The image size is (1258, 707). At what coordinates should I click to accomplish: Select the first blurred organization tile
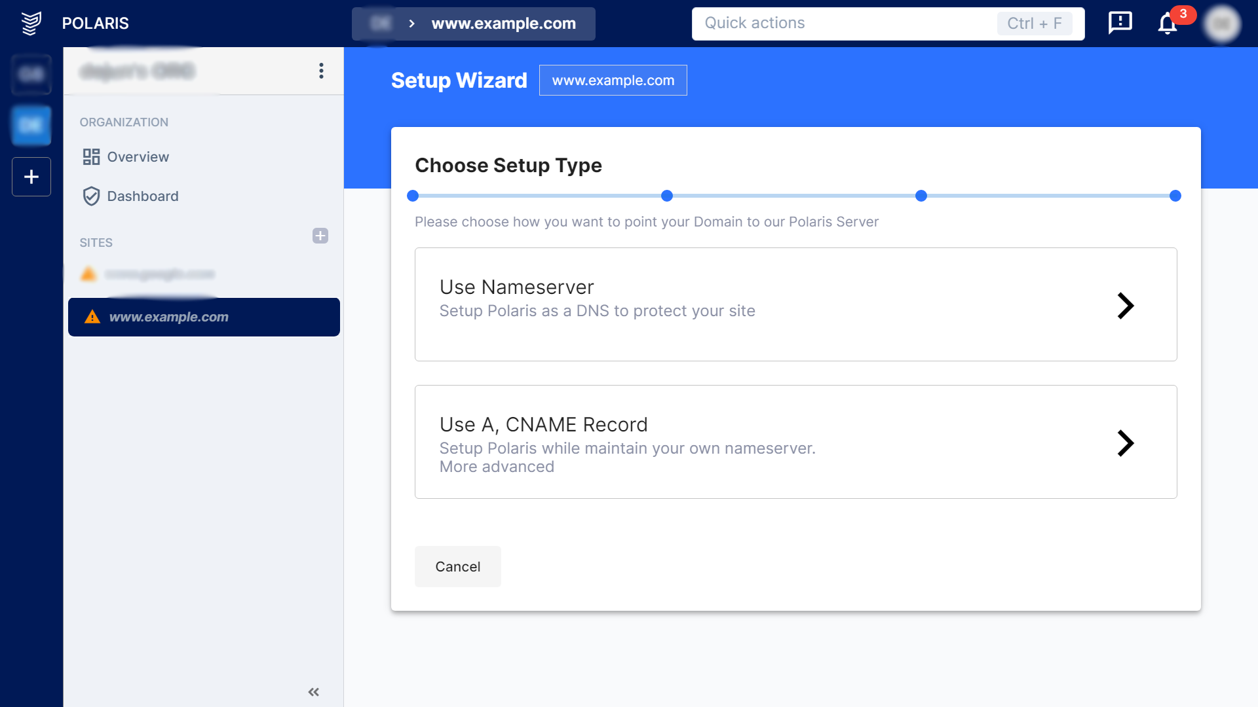pos(31,74)
